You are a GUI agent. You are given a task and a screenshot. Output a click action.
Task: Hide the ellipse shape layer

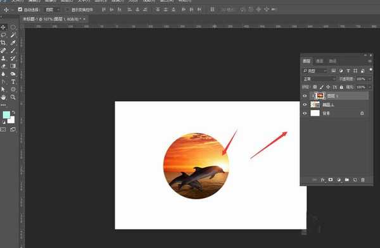click(x=305, y=104)
